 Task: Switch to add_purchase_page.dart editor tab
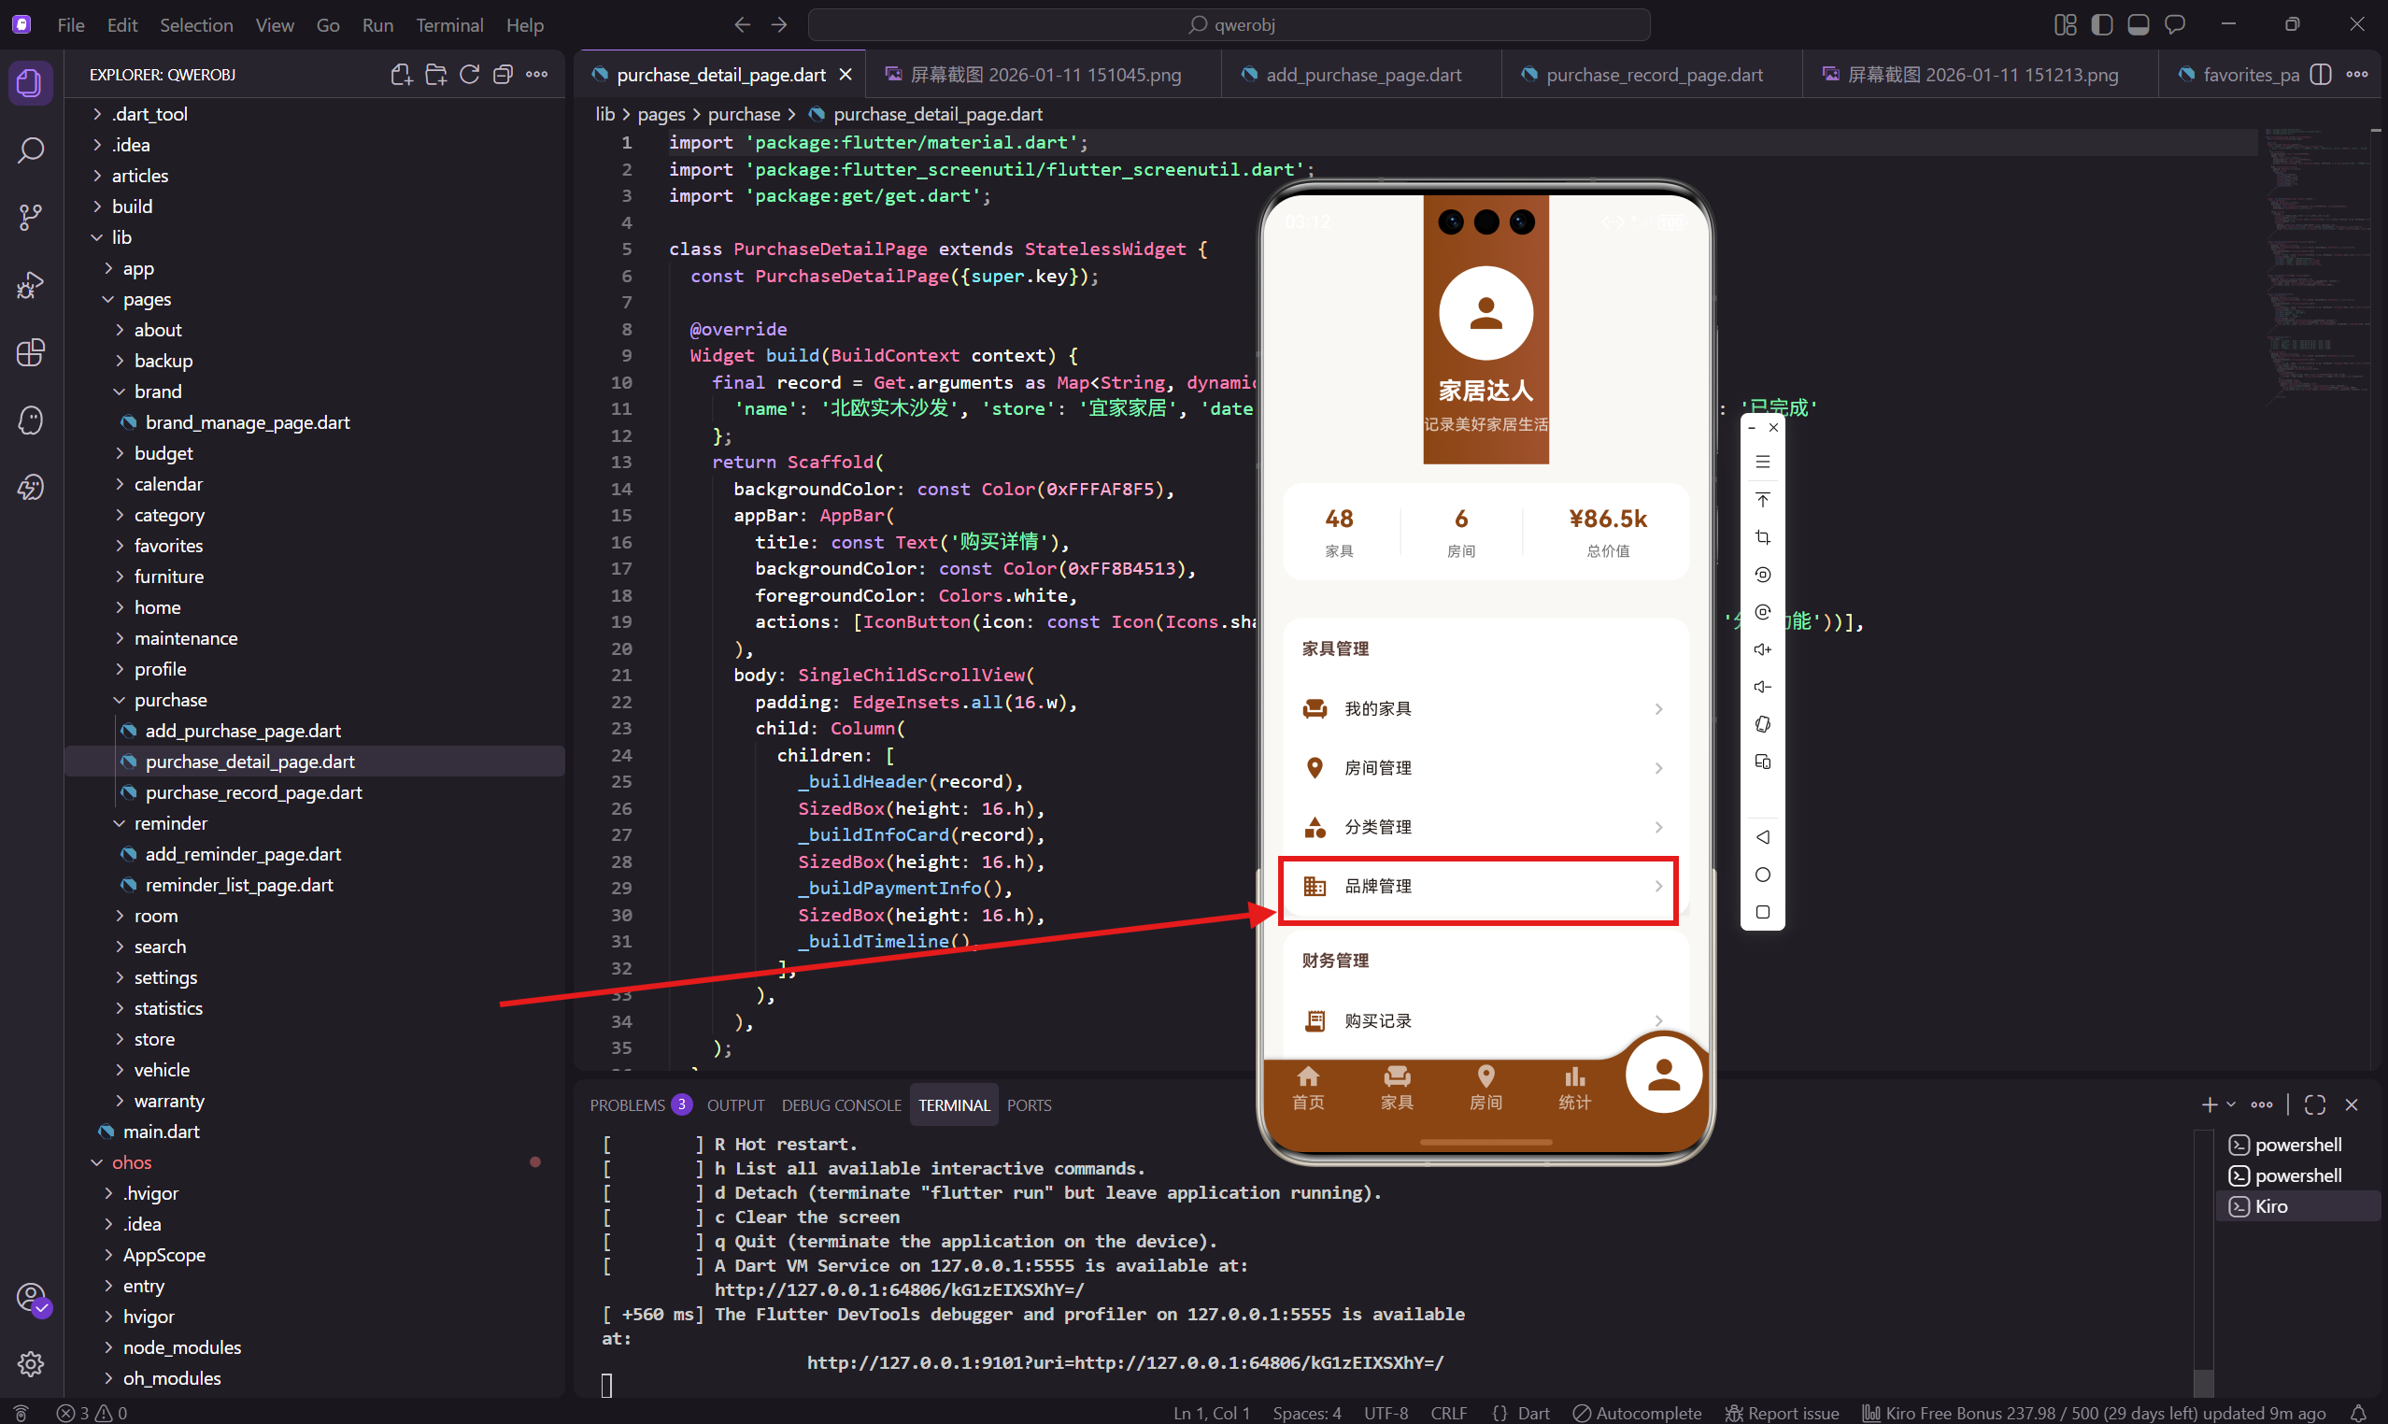(x=1361, y=75)
